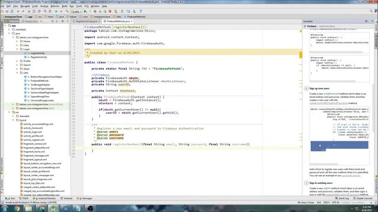The height and width of the screenshot is (212, 378).
Task: Click the createAccount link in Assistant
Action: click(x=331, y=94)
